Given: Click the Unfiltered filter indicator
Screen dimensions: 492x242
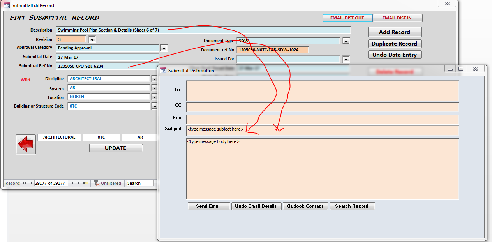Looking at the screenshot, I should click(108, 183).
